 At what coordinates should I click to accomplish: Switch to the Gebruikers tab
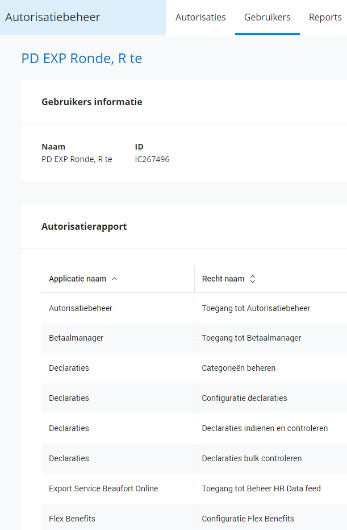pyautogui.click(x=267, y=17)
